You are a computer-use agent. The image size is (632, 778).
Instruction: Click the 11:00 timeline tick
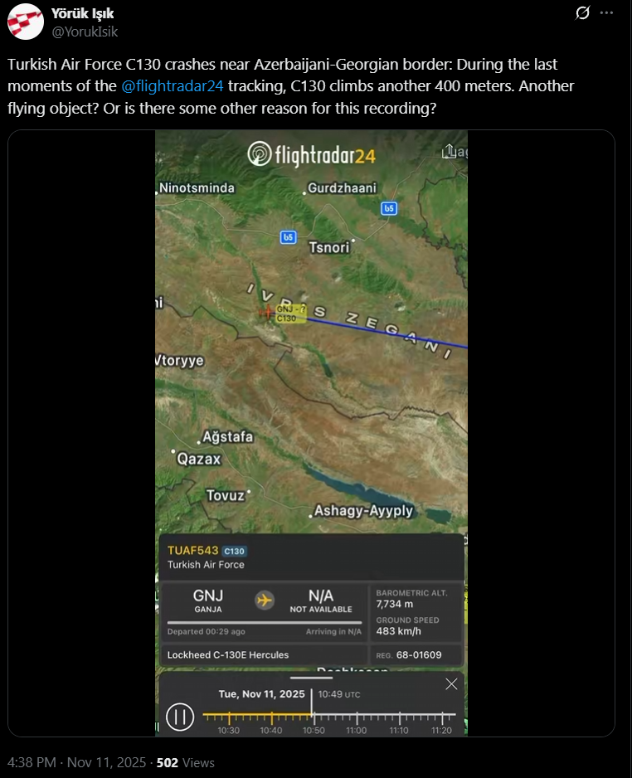pos(357,718)
